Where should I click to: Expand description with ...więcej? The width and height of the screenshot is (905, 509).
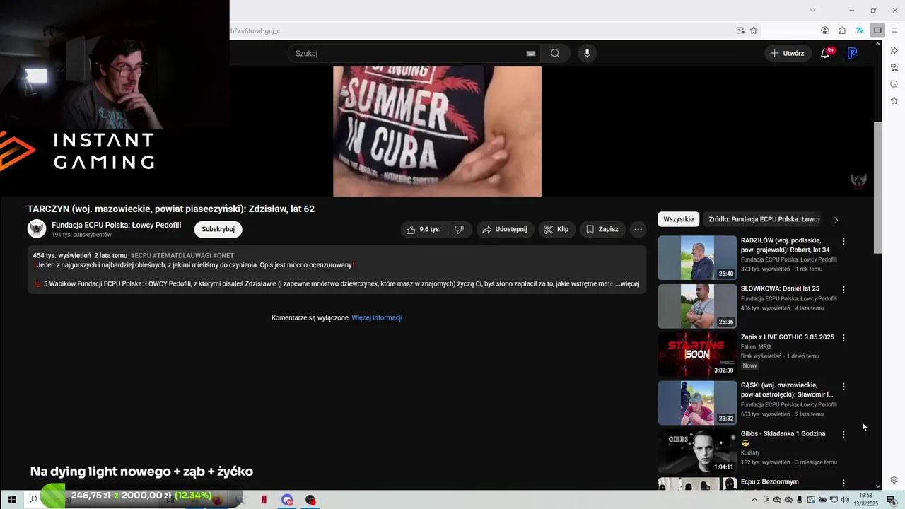pos(627,284)
